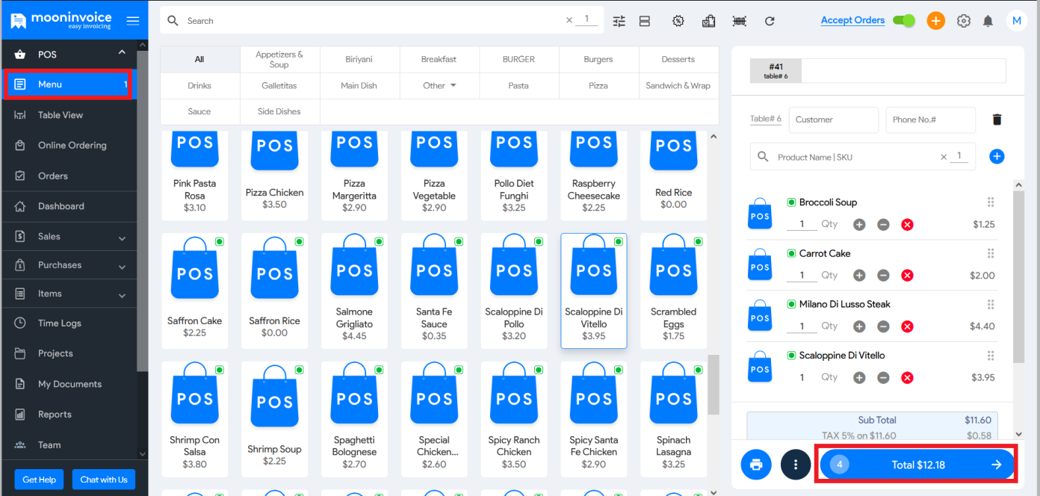Open the notifications bell icon

[x=988, y=21]
